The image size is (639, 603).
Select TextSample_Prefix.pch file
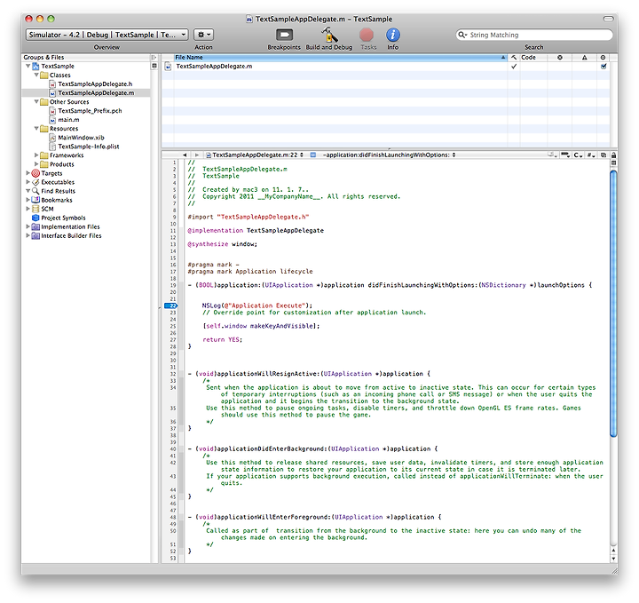(90, 110)
